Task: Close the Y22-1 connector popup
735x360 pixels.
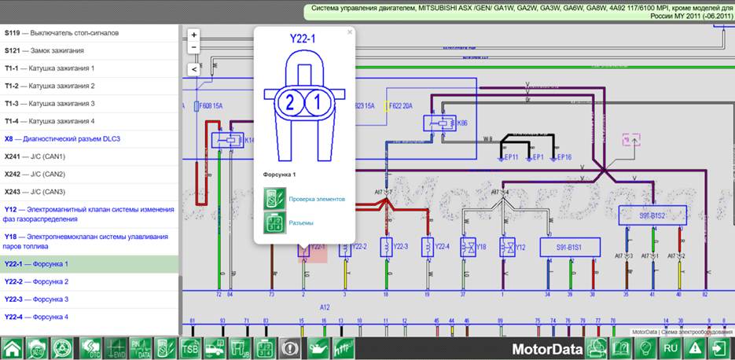Action: point(350,32)
